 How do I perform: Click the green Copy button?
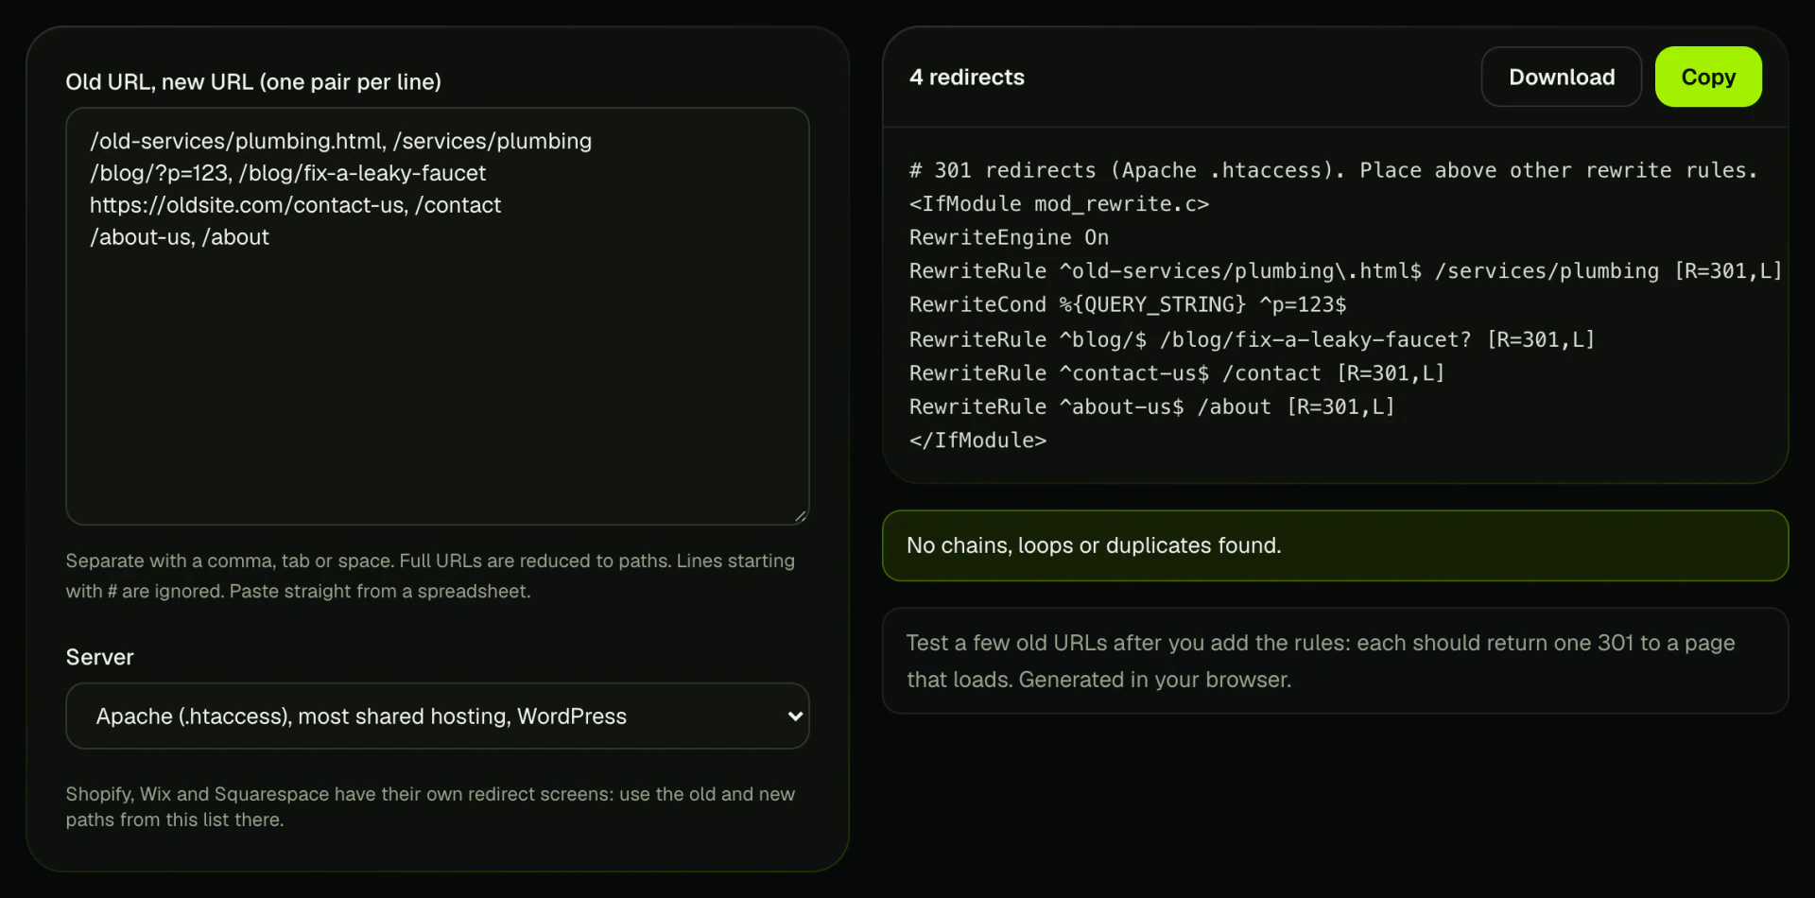coord(1708,77)
